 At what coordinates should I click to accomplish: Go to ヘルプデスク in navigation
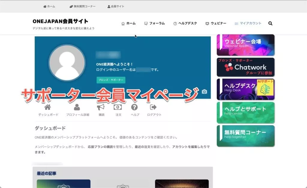pos(185,23)
